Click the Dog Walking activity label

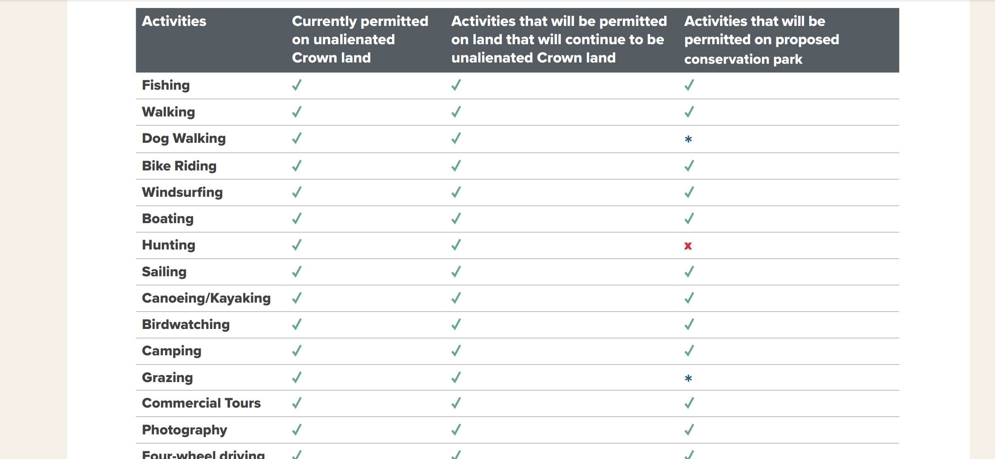pos(184,138)
